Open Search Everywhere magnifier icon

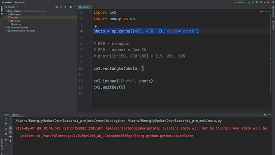[273, 2]
